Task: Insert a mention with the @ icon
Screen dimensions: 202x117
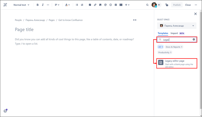Action: coord(106,5)
